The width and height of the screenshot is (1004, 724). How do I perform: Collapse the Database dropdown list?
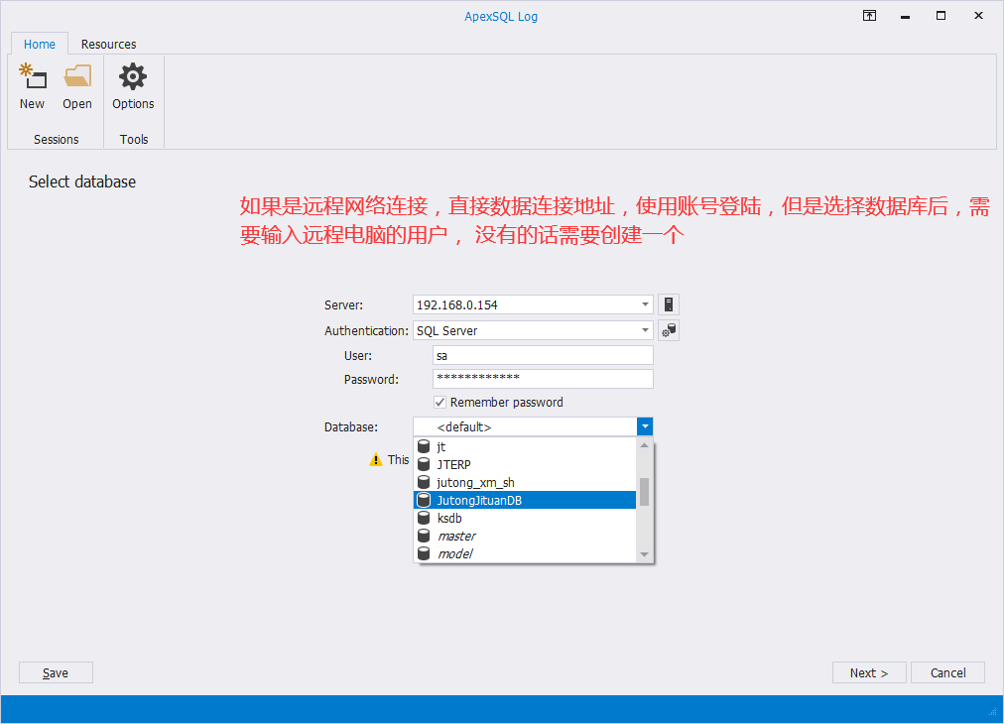pos(645,426)
